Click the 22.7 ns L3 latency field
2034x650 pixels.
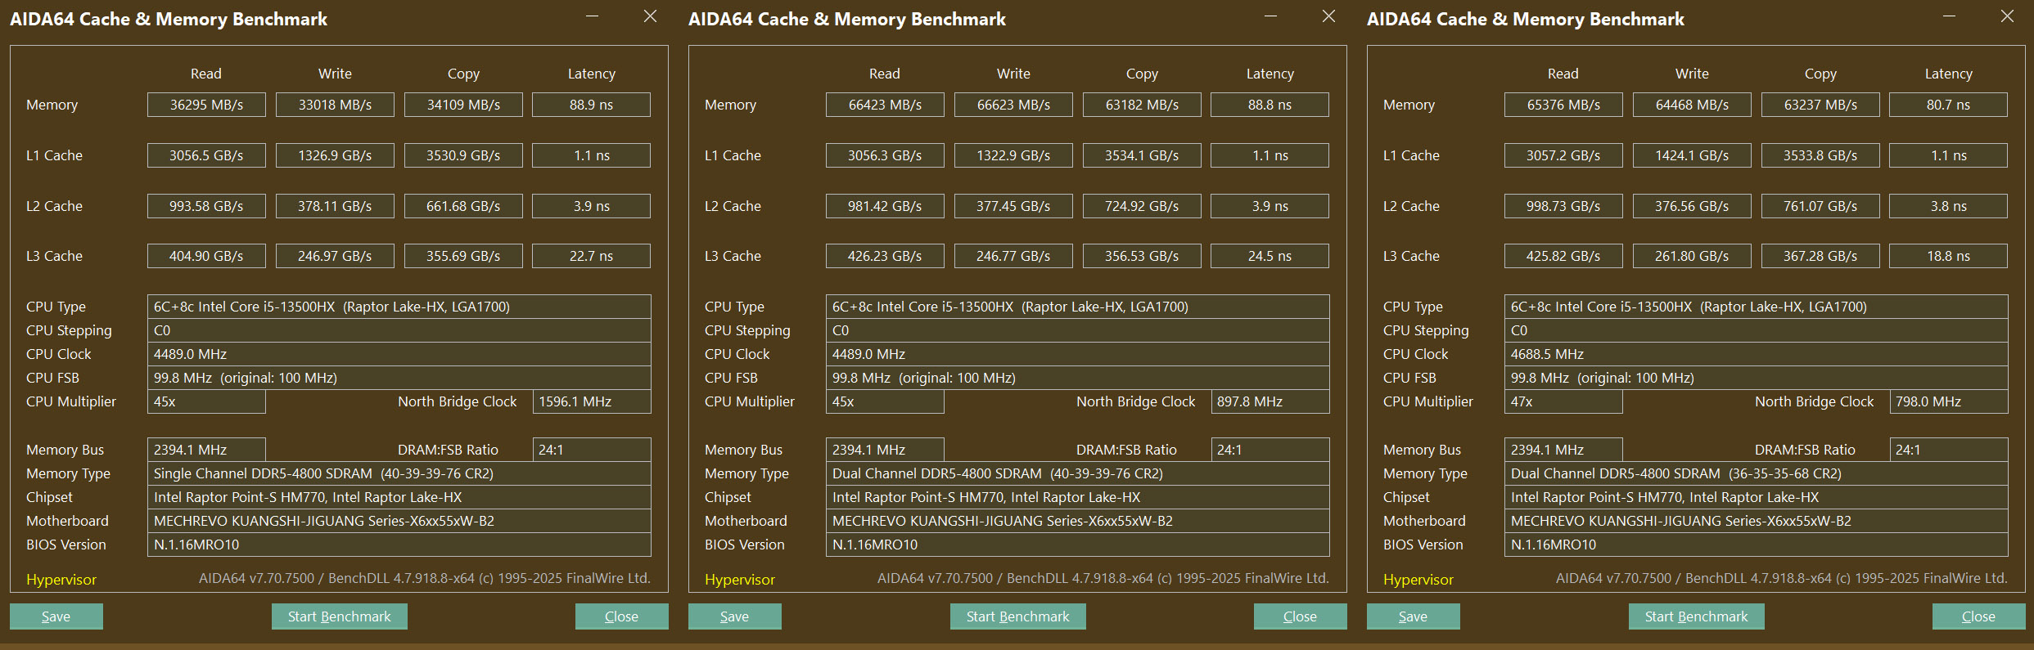tap(591, 256)
